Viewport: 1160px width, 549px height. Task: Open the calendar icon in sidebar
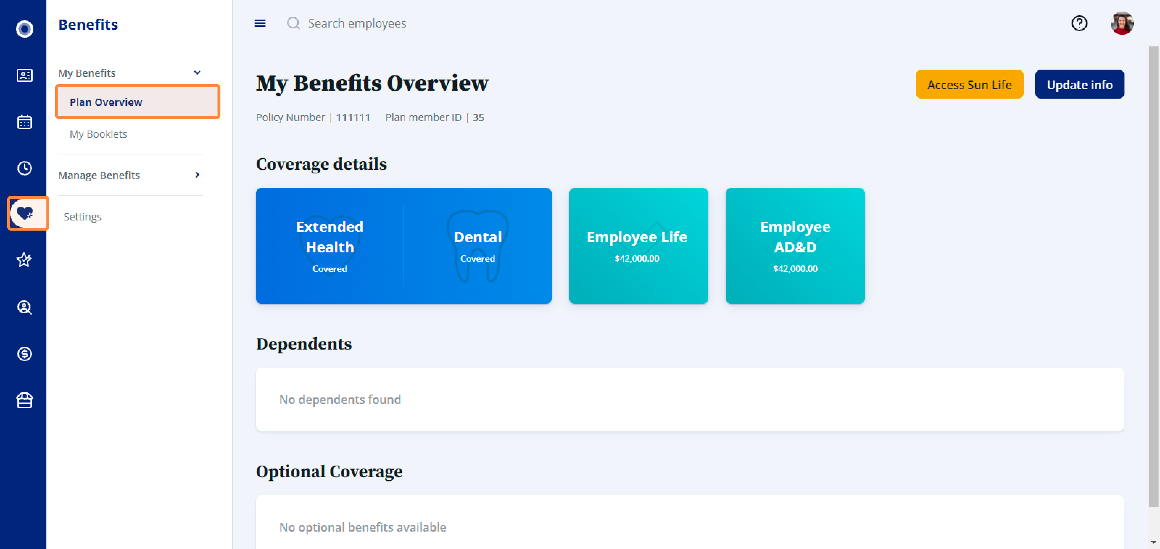click(24, 121)
